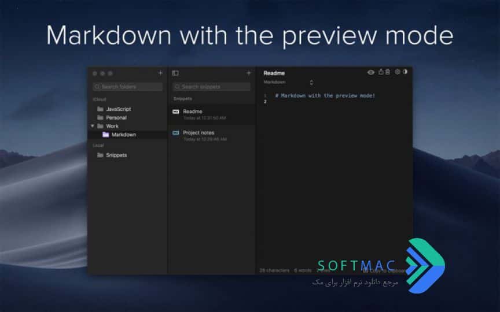The image size is (500, 312).
Task: Open the gear settings icon in editor toolbar
Action: click(398, 72)
